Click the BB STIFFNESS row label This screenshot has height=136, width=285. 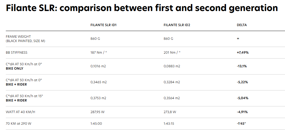(17, 53)
